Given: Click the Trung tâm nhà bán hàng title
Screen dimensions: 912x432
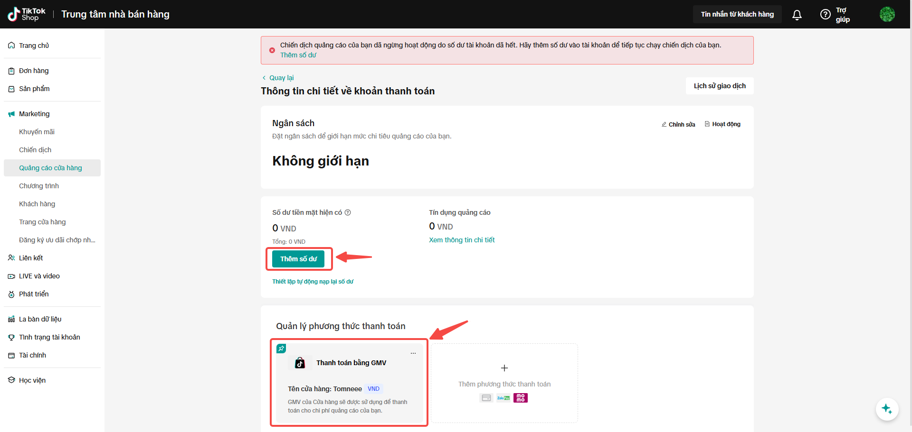Looking at the screenshot, I should pyautogui.click(x=115, y=14).
